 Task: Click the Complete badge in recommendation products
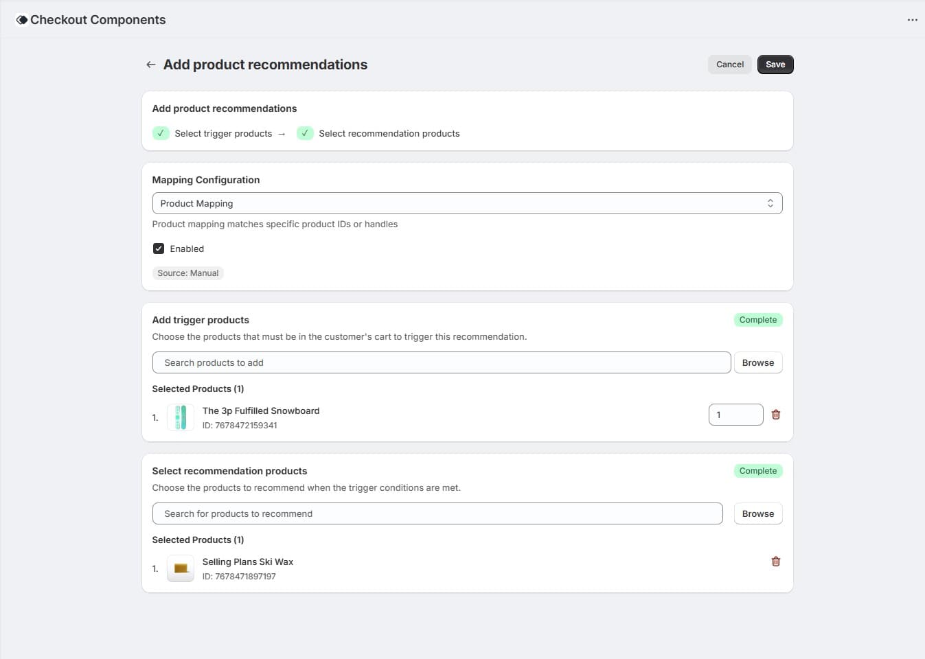click(x=758, y=471)
